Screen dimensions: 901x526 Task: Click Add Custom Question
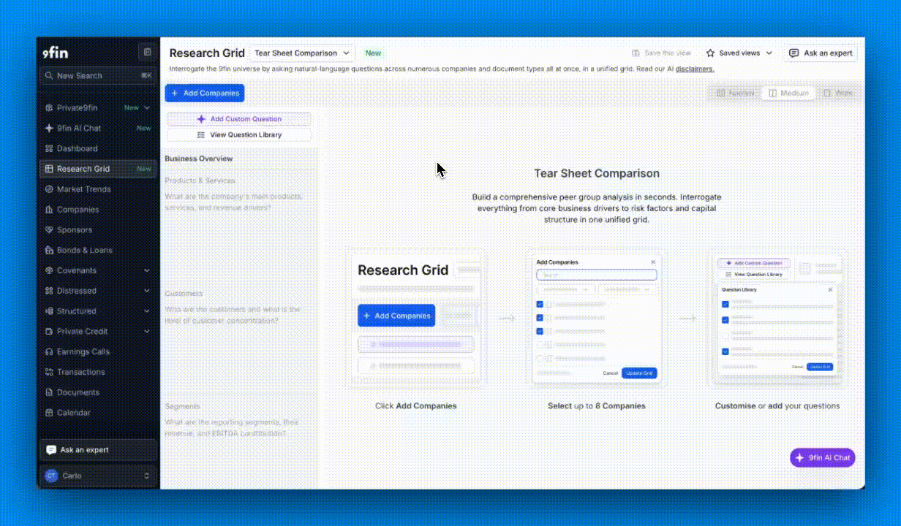pyautogui.click(x=239, y=119)
